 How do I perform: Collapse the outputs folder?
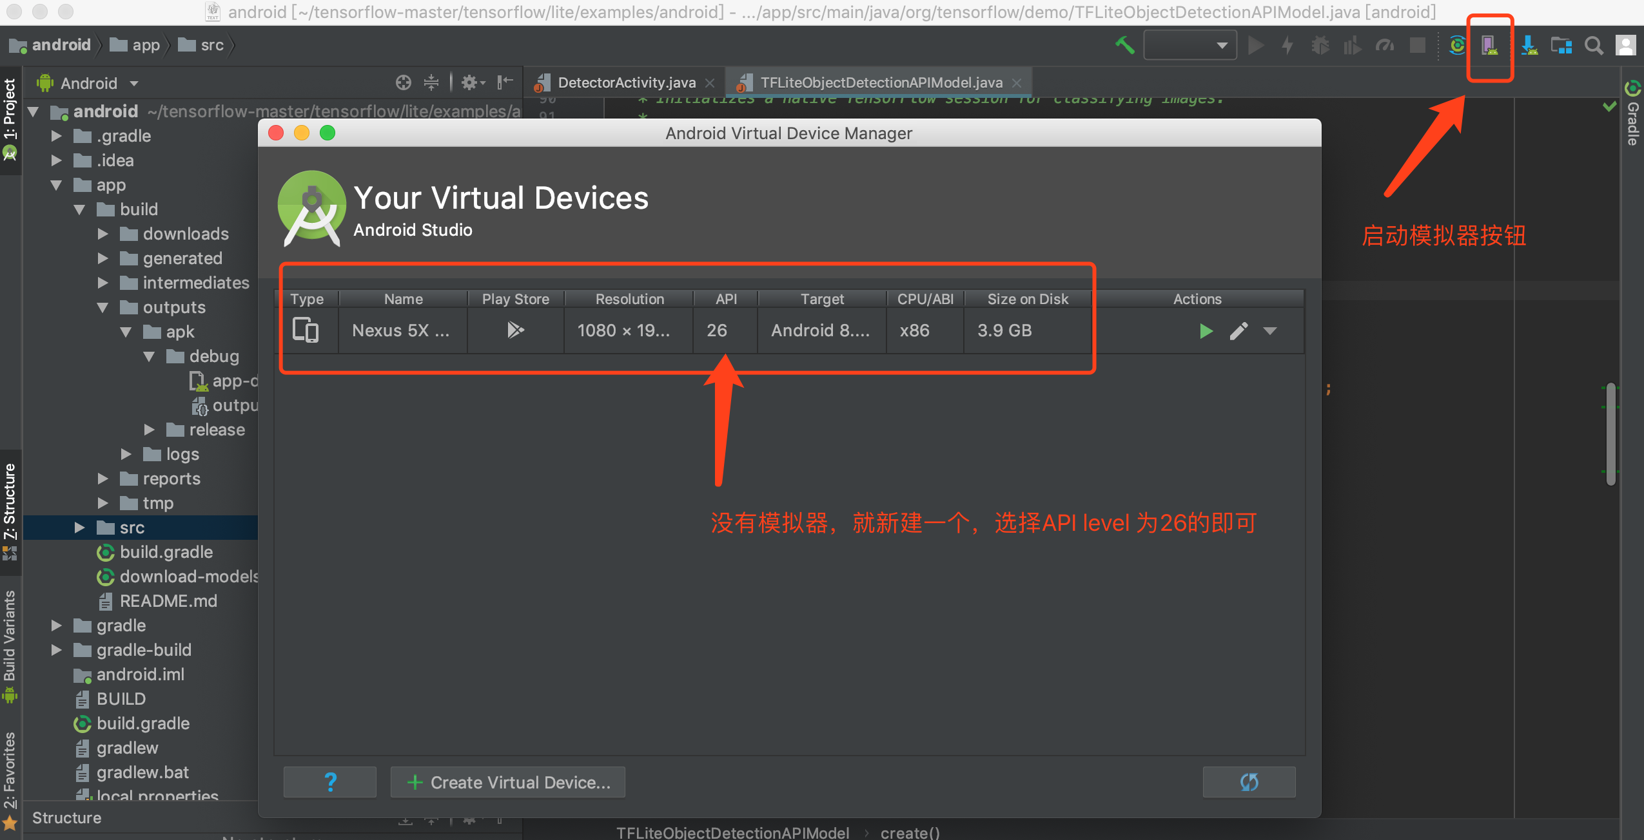[103, 307]
